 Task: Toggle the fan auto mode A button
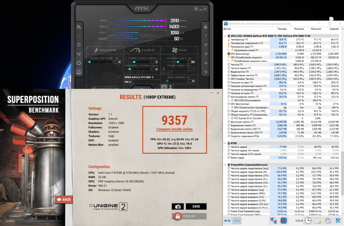164,87
